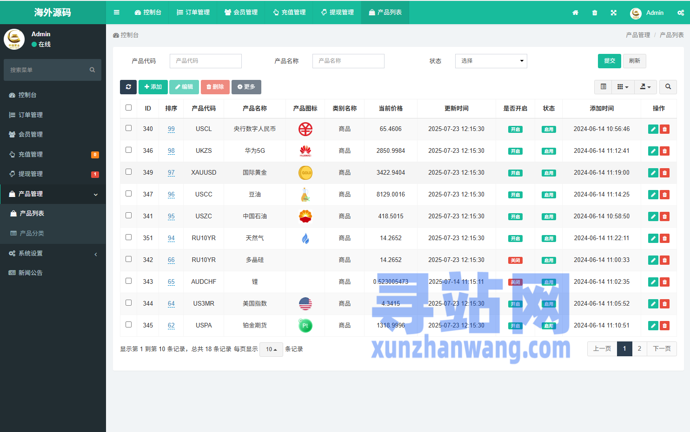The height and width of the screenshot is (432, 690).
Task: Edit row USCL with pencil icon
Action: click(653, 129)
